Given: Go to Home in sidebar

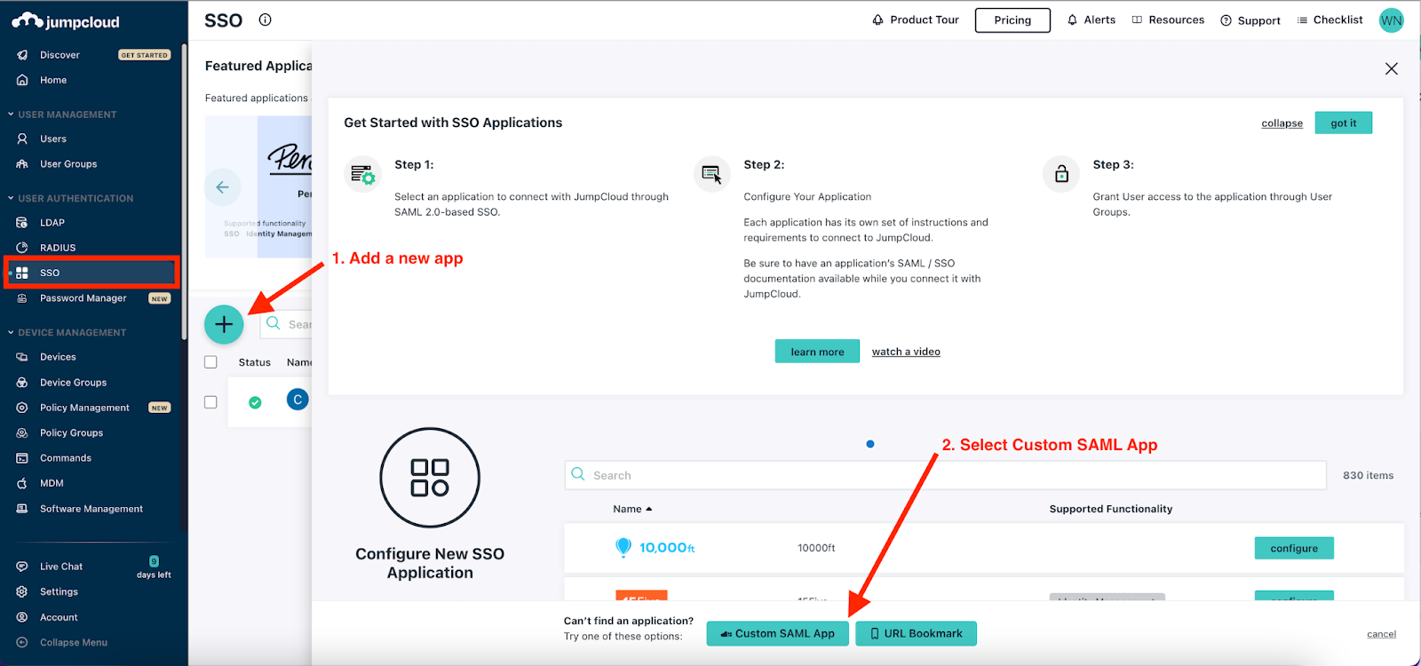Looking at the screenshot, I should (53, 80).
